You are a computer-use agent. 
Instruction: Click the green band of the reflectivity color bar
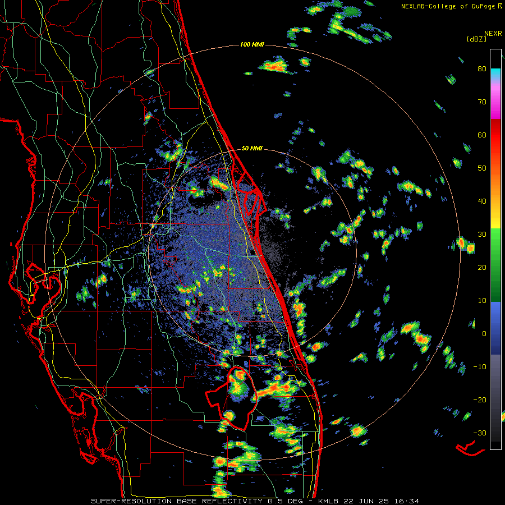495,265
